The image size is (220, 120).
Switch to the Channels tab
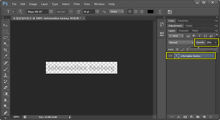pos(183,31)
